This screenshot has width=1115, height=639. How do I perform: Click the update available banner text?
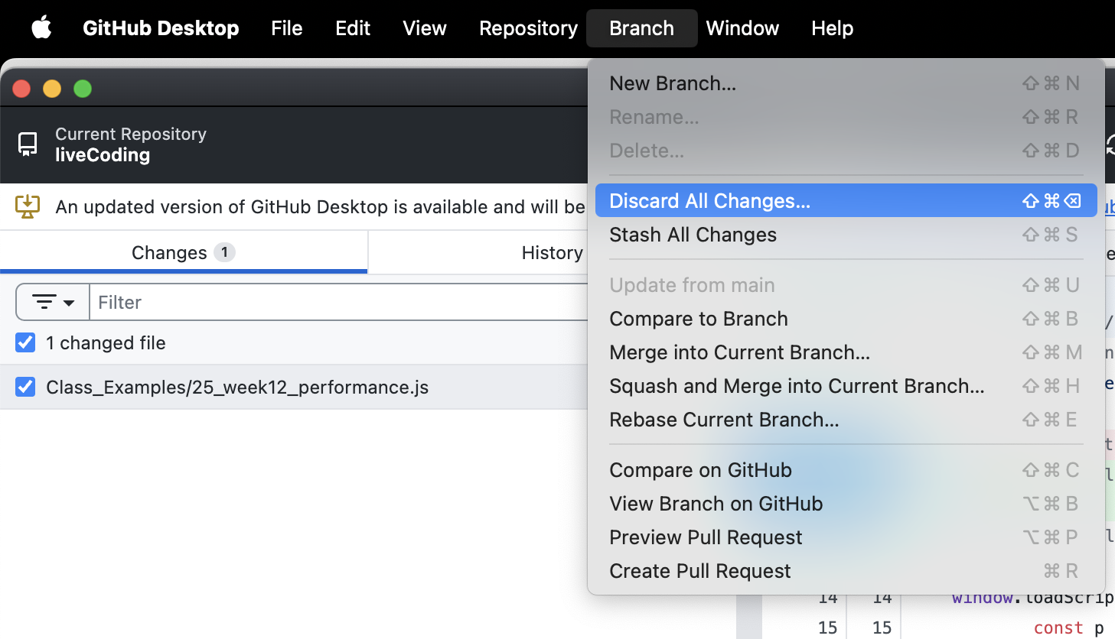click(x=320, y=207)
